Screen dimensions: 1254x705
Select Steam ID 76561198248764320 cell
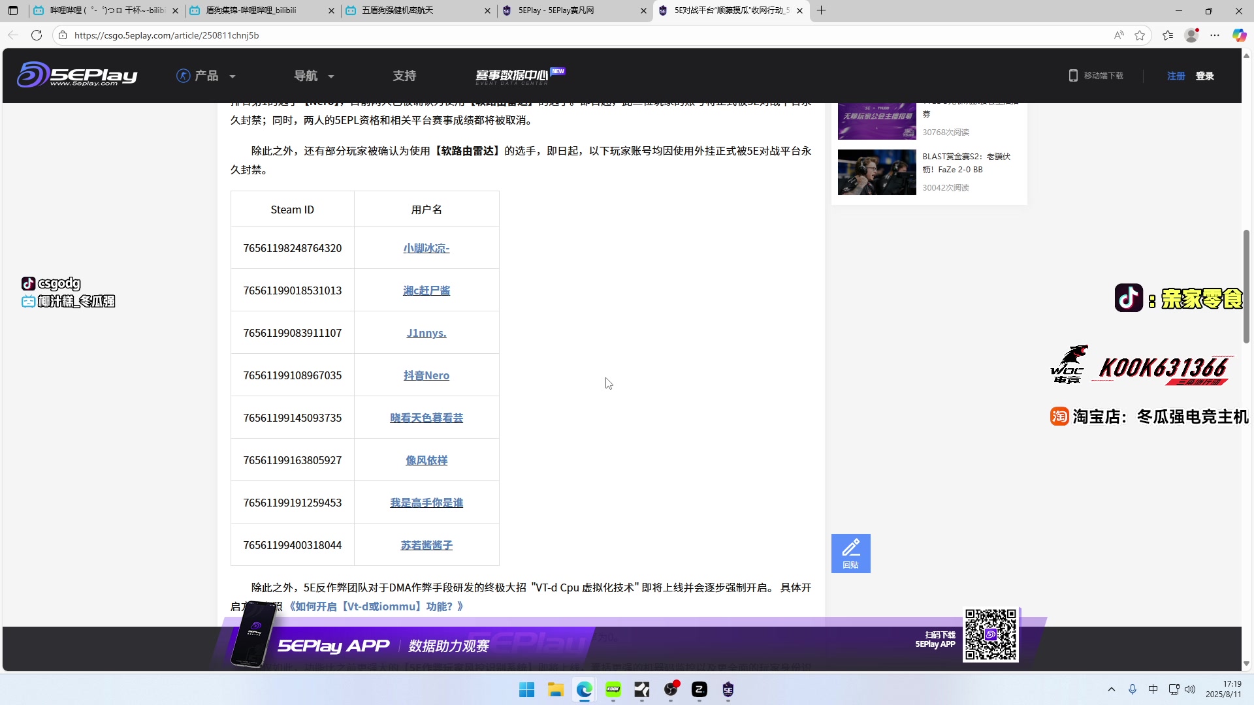click(293, 248)
